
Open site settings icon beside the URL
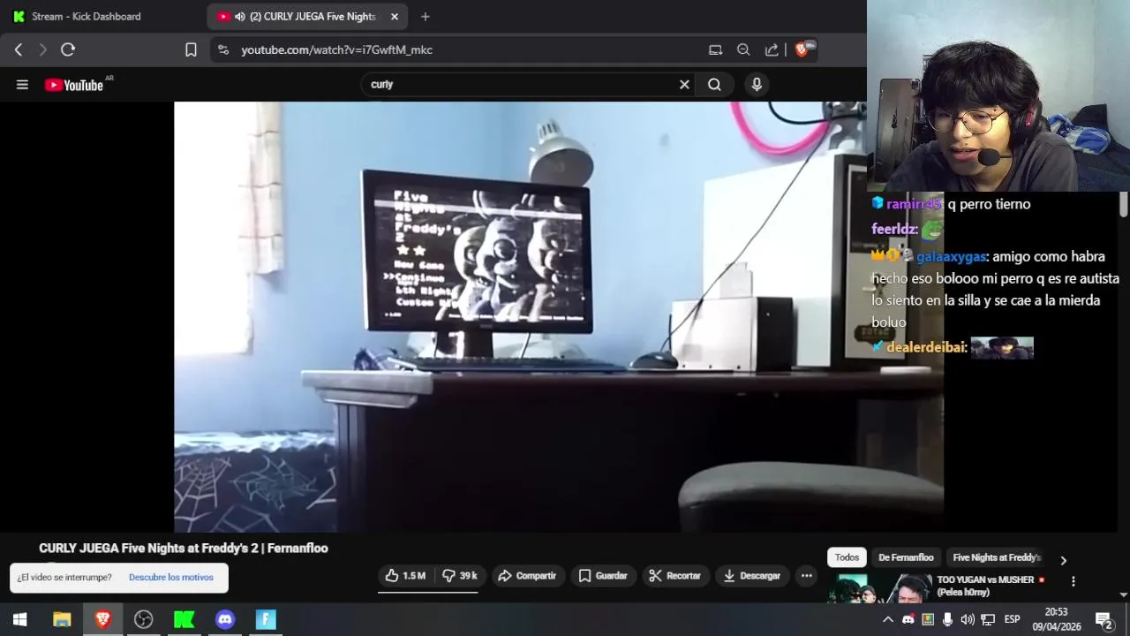[x=222, y=49]
